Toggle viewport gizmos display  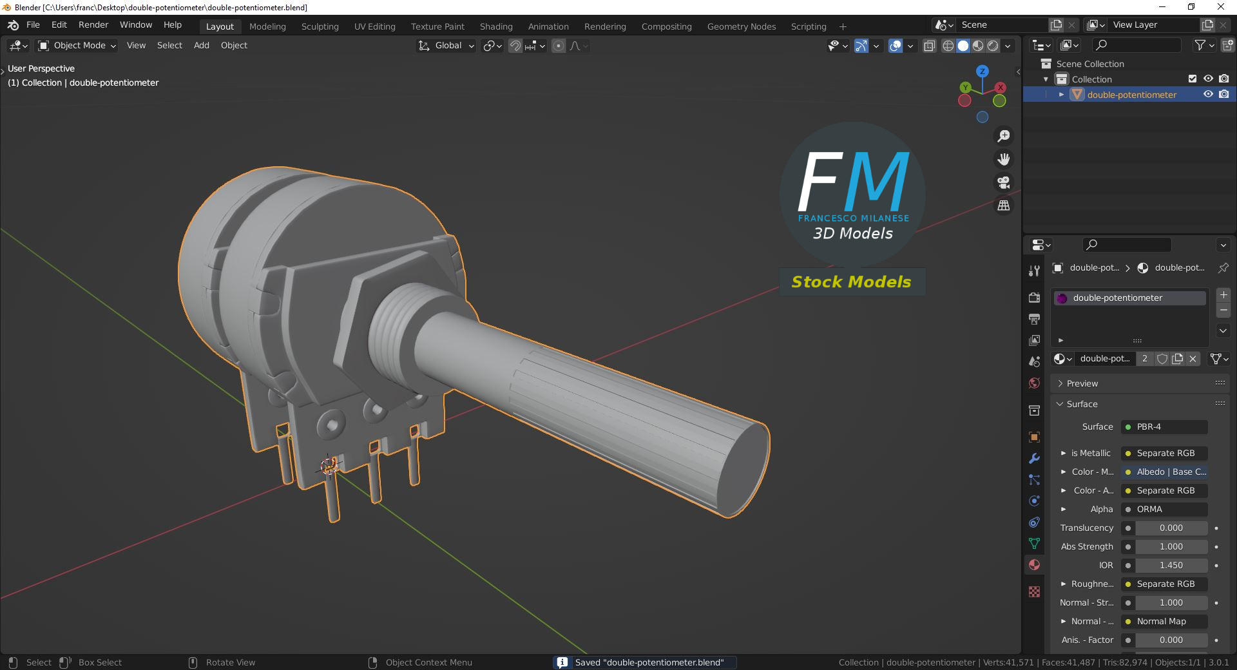click(x=861, y=46)
